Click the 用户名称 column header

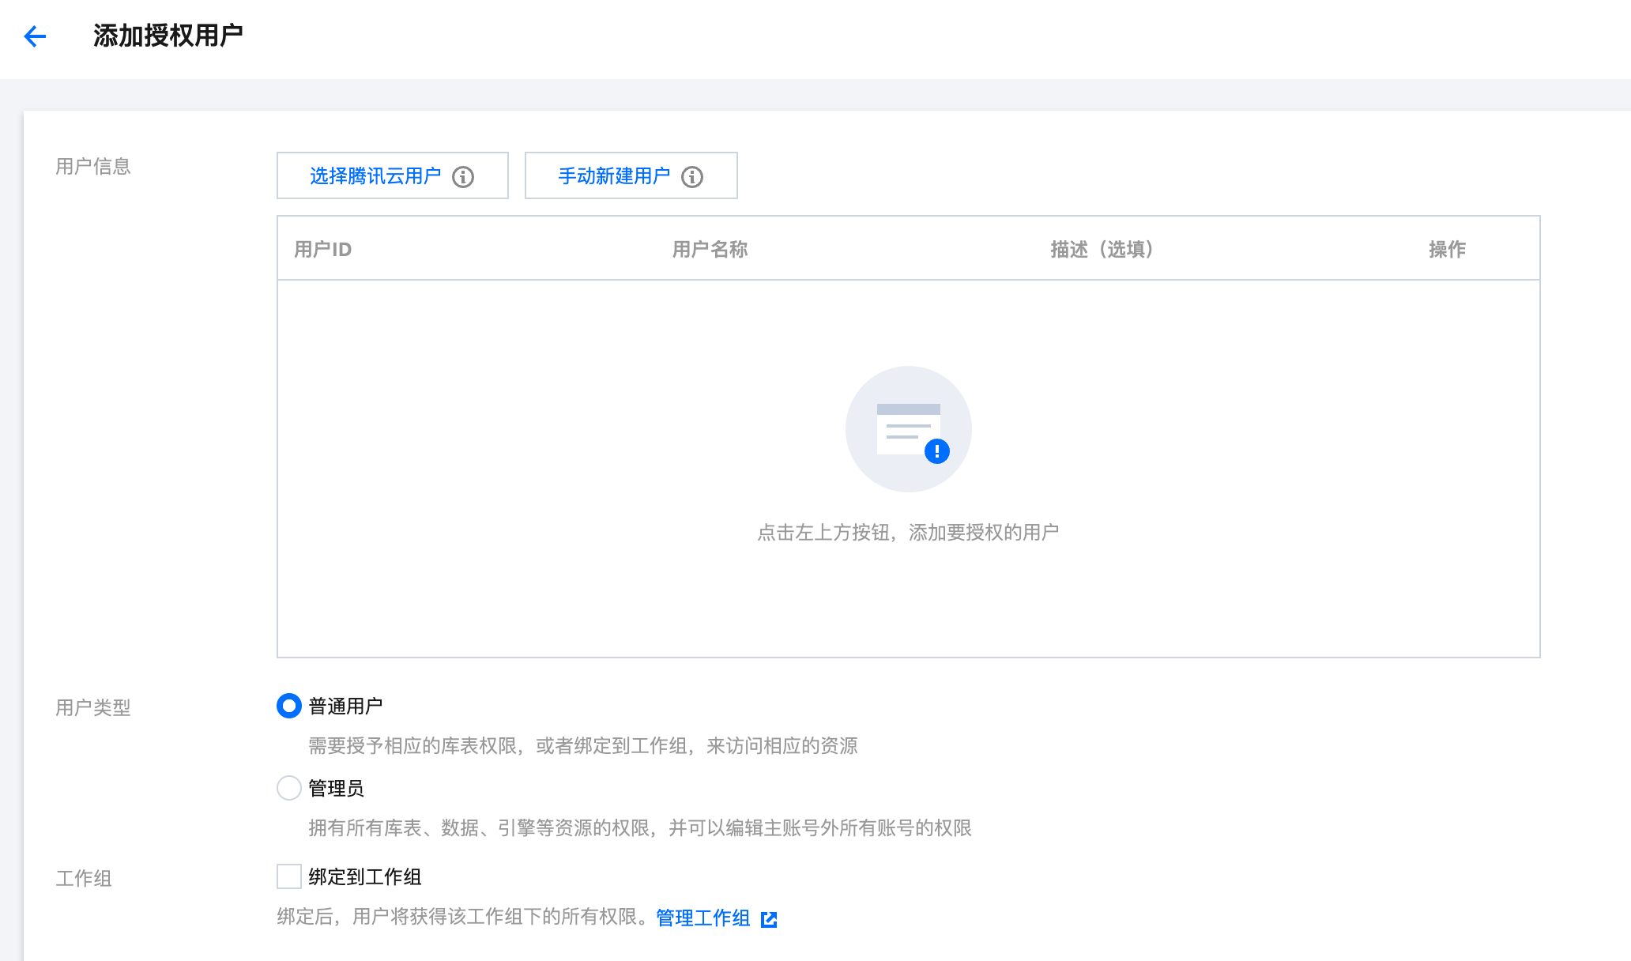coord(710,250)
